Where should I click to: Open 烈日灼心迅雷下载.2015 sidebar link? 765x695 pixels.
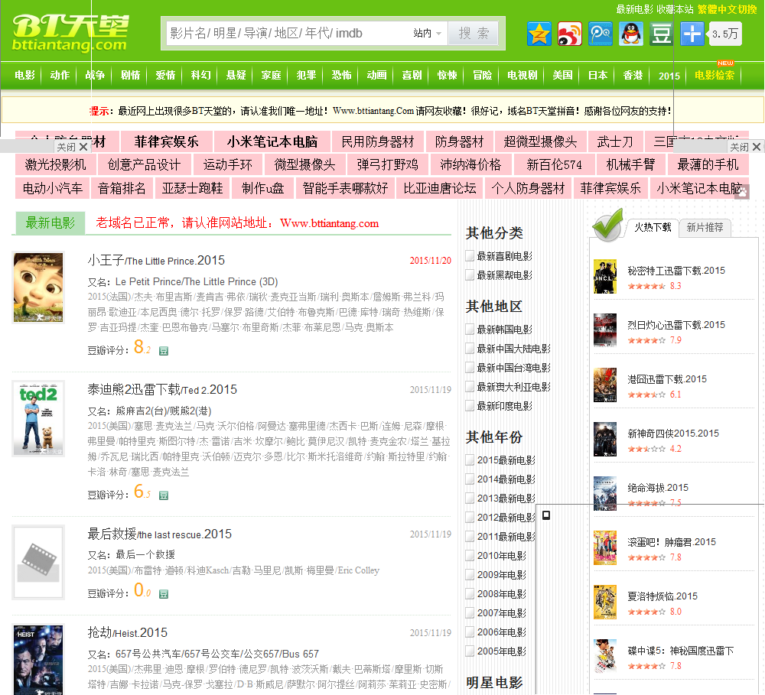click(676, 325)
